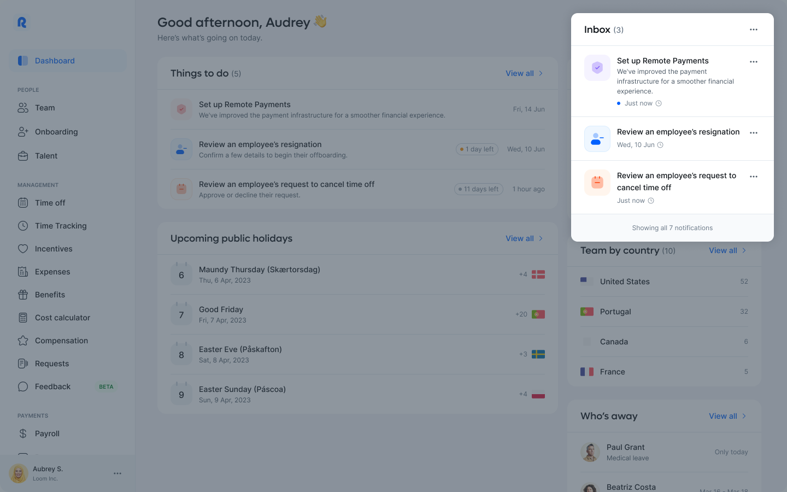The image size is (787, 492).
Task: Open the Feedback beta page
Action: 68,386
